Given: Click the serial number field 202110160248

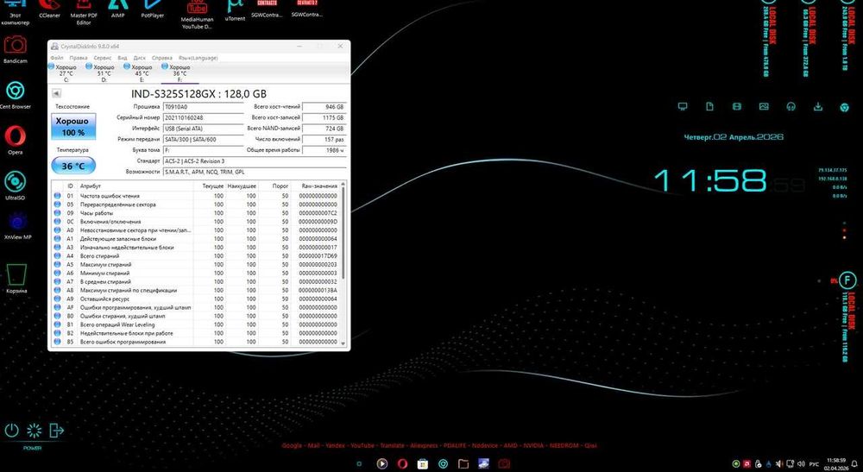Looking at the screenshot, I should [203, 117].
